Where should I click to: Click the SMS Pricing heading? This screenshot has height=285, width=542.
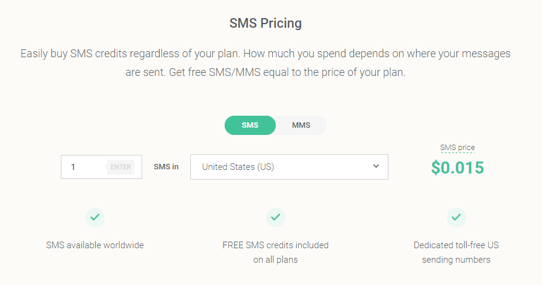[x=266, y=23]
